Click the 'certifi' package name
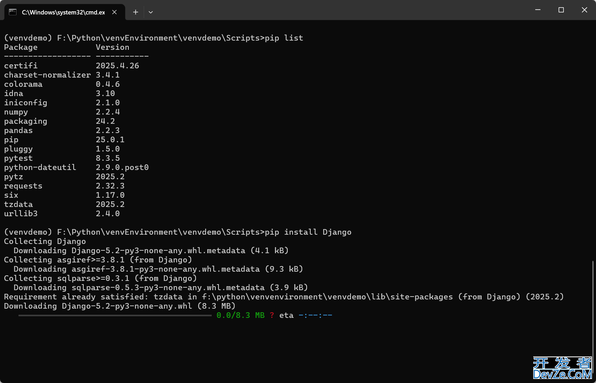 pyautogui.click(x=21, y=66)
